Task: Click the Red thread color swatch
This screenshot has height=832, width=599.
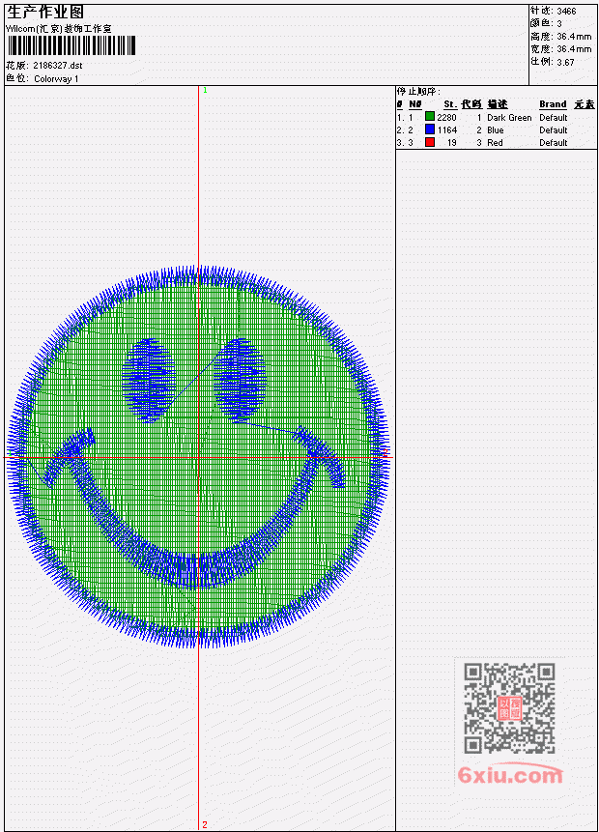Action: 430,142
